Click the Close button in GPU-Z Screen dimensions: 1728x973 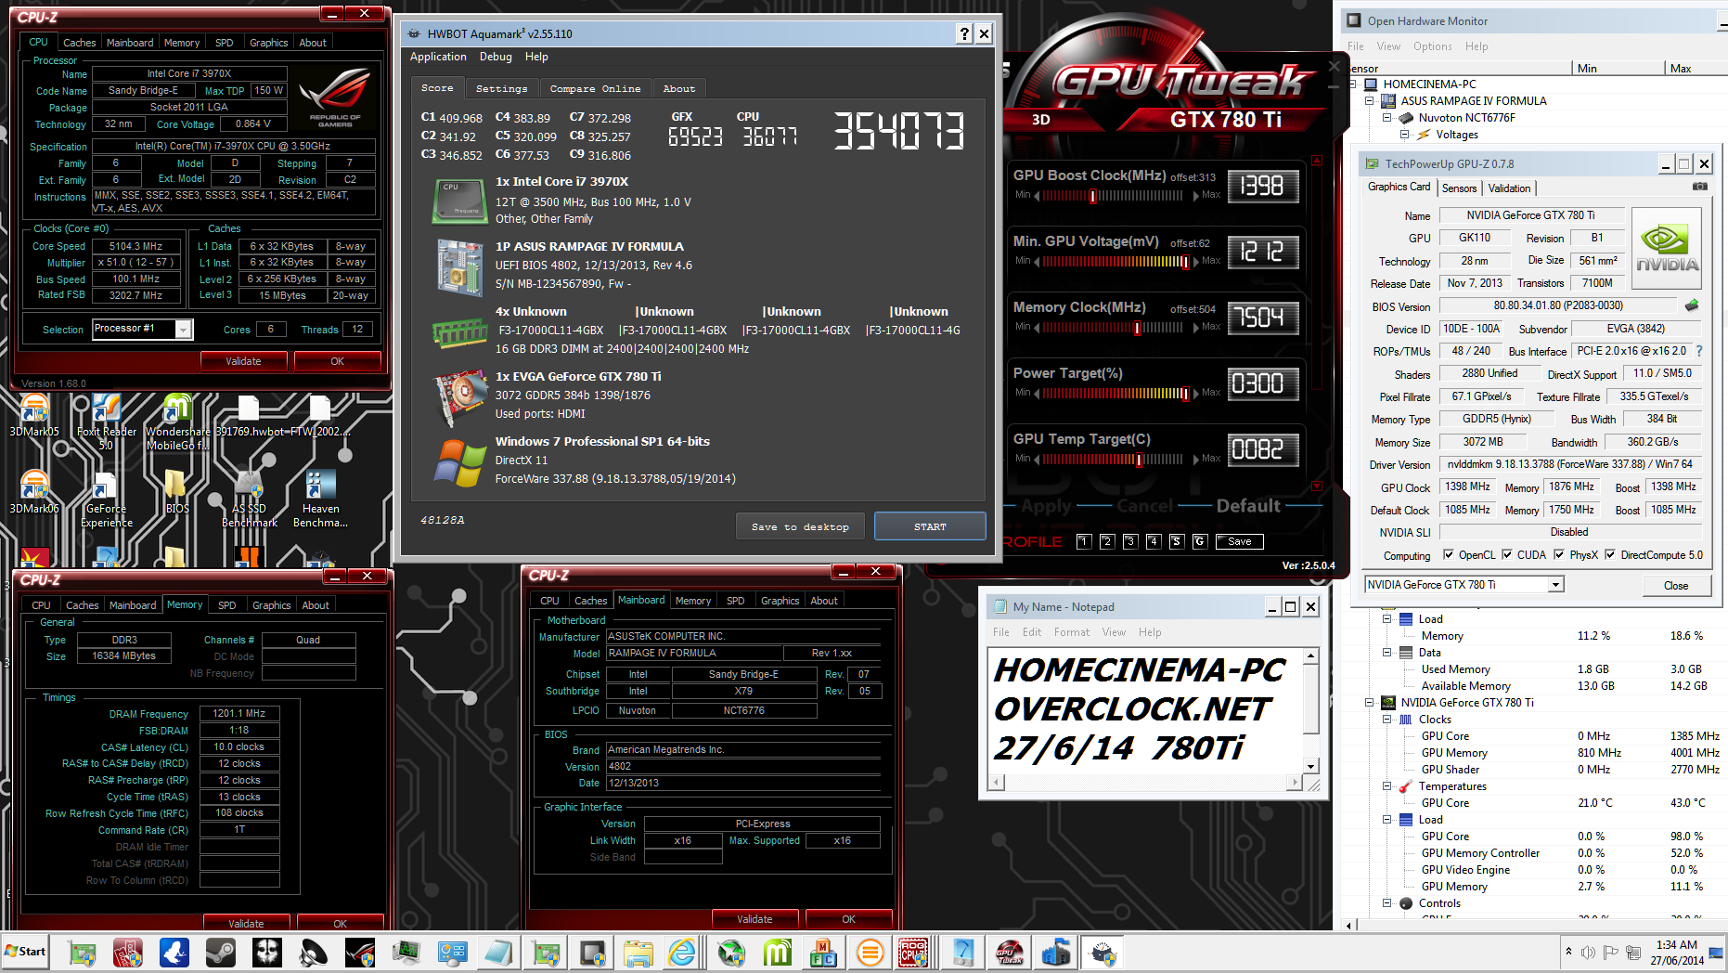point(1676,585)
